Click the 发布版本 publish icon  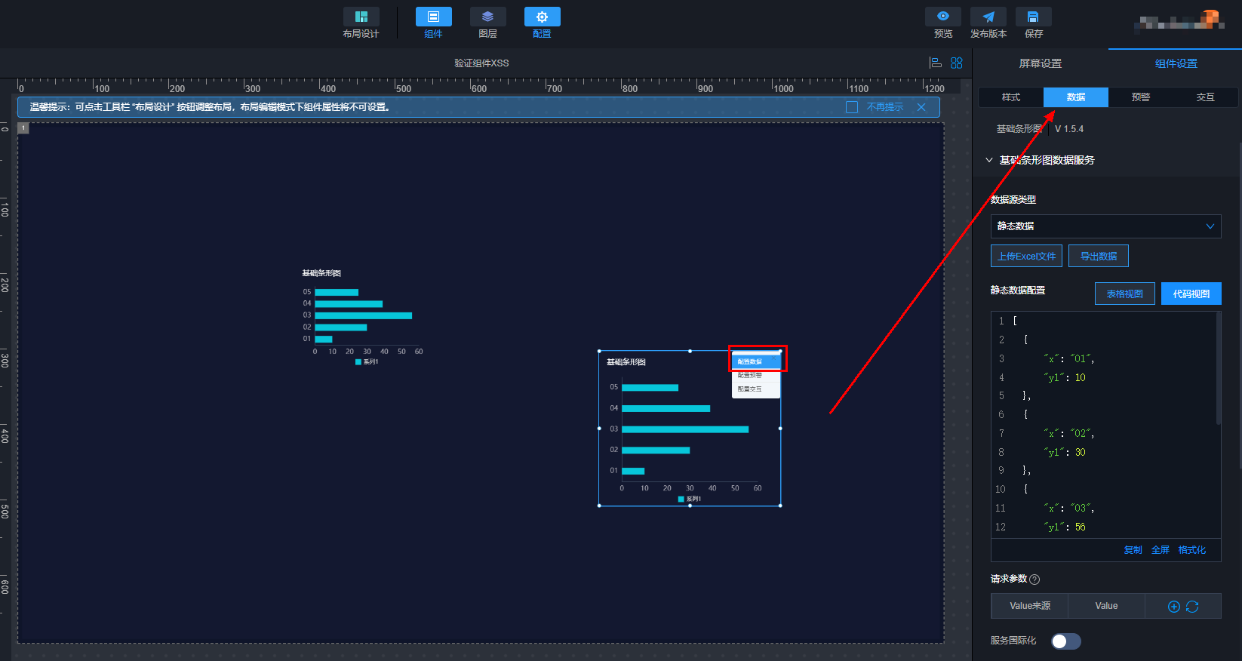pos(988,17)
